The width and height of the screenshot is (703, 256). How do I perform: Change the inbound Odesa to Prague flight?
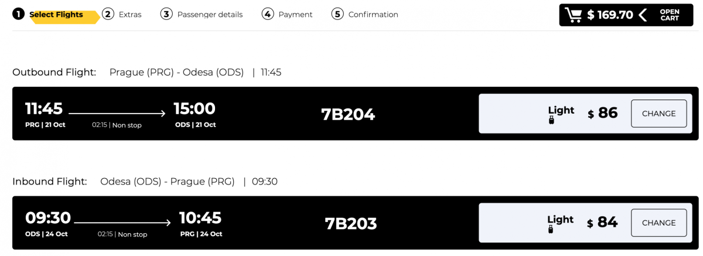click(658, 223)
